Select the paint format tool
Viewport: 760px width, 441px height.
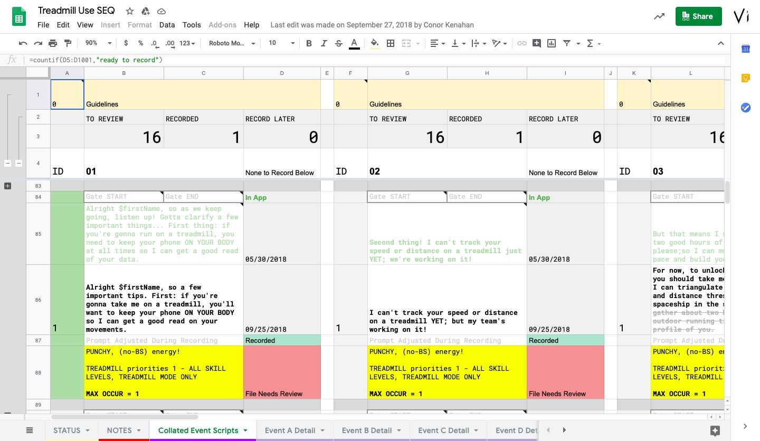[68, 43]
